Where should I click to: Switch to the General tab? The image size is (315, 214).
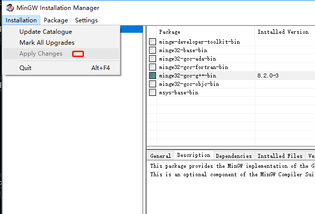(x=160, y=156)
